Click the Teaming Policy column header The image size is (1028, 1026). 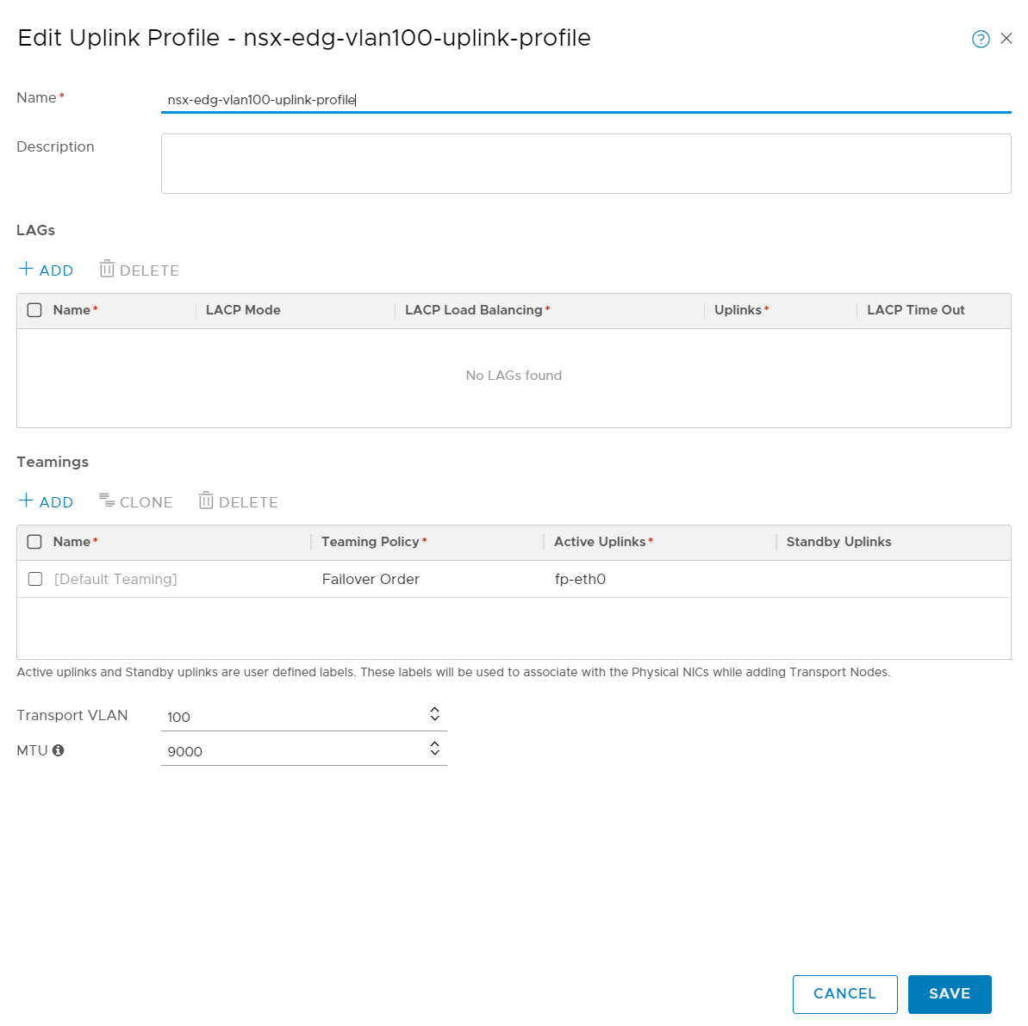pyautogui.click(x=371, y=542)
